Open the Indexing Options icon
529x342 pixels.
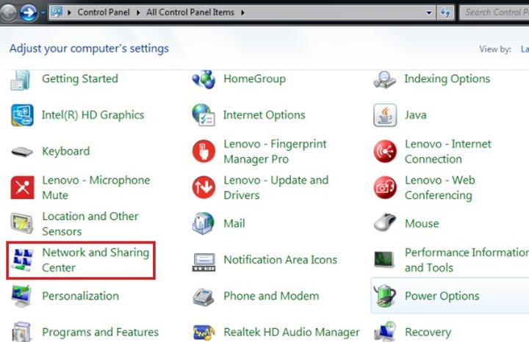[x=384, y=79]
